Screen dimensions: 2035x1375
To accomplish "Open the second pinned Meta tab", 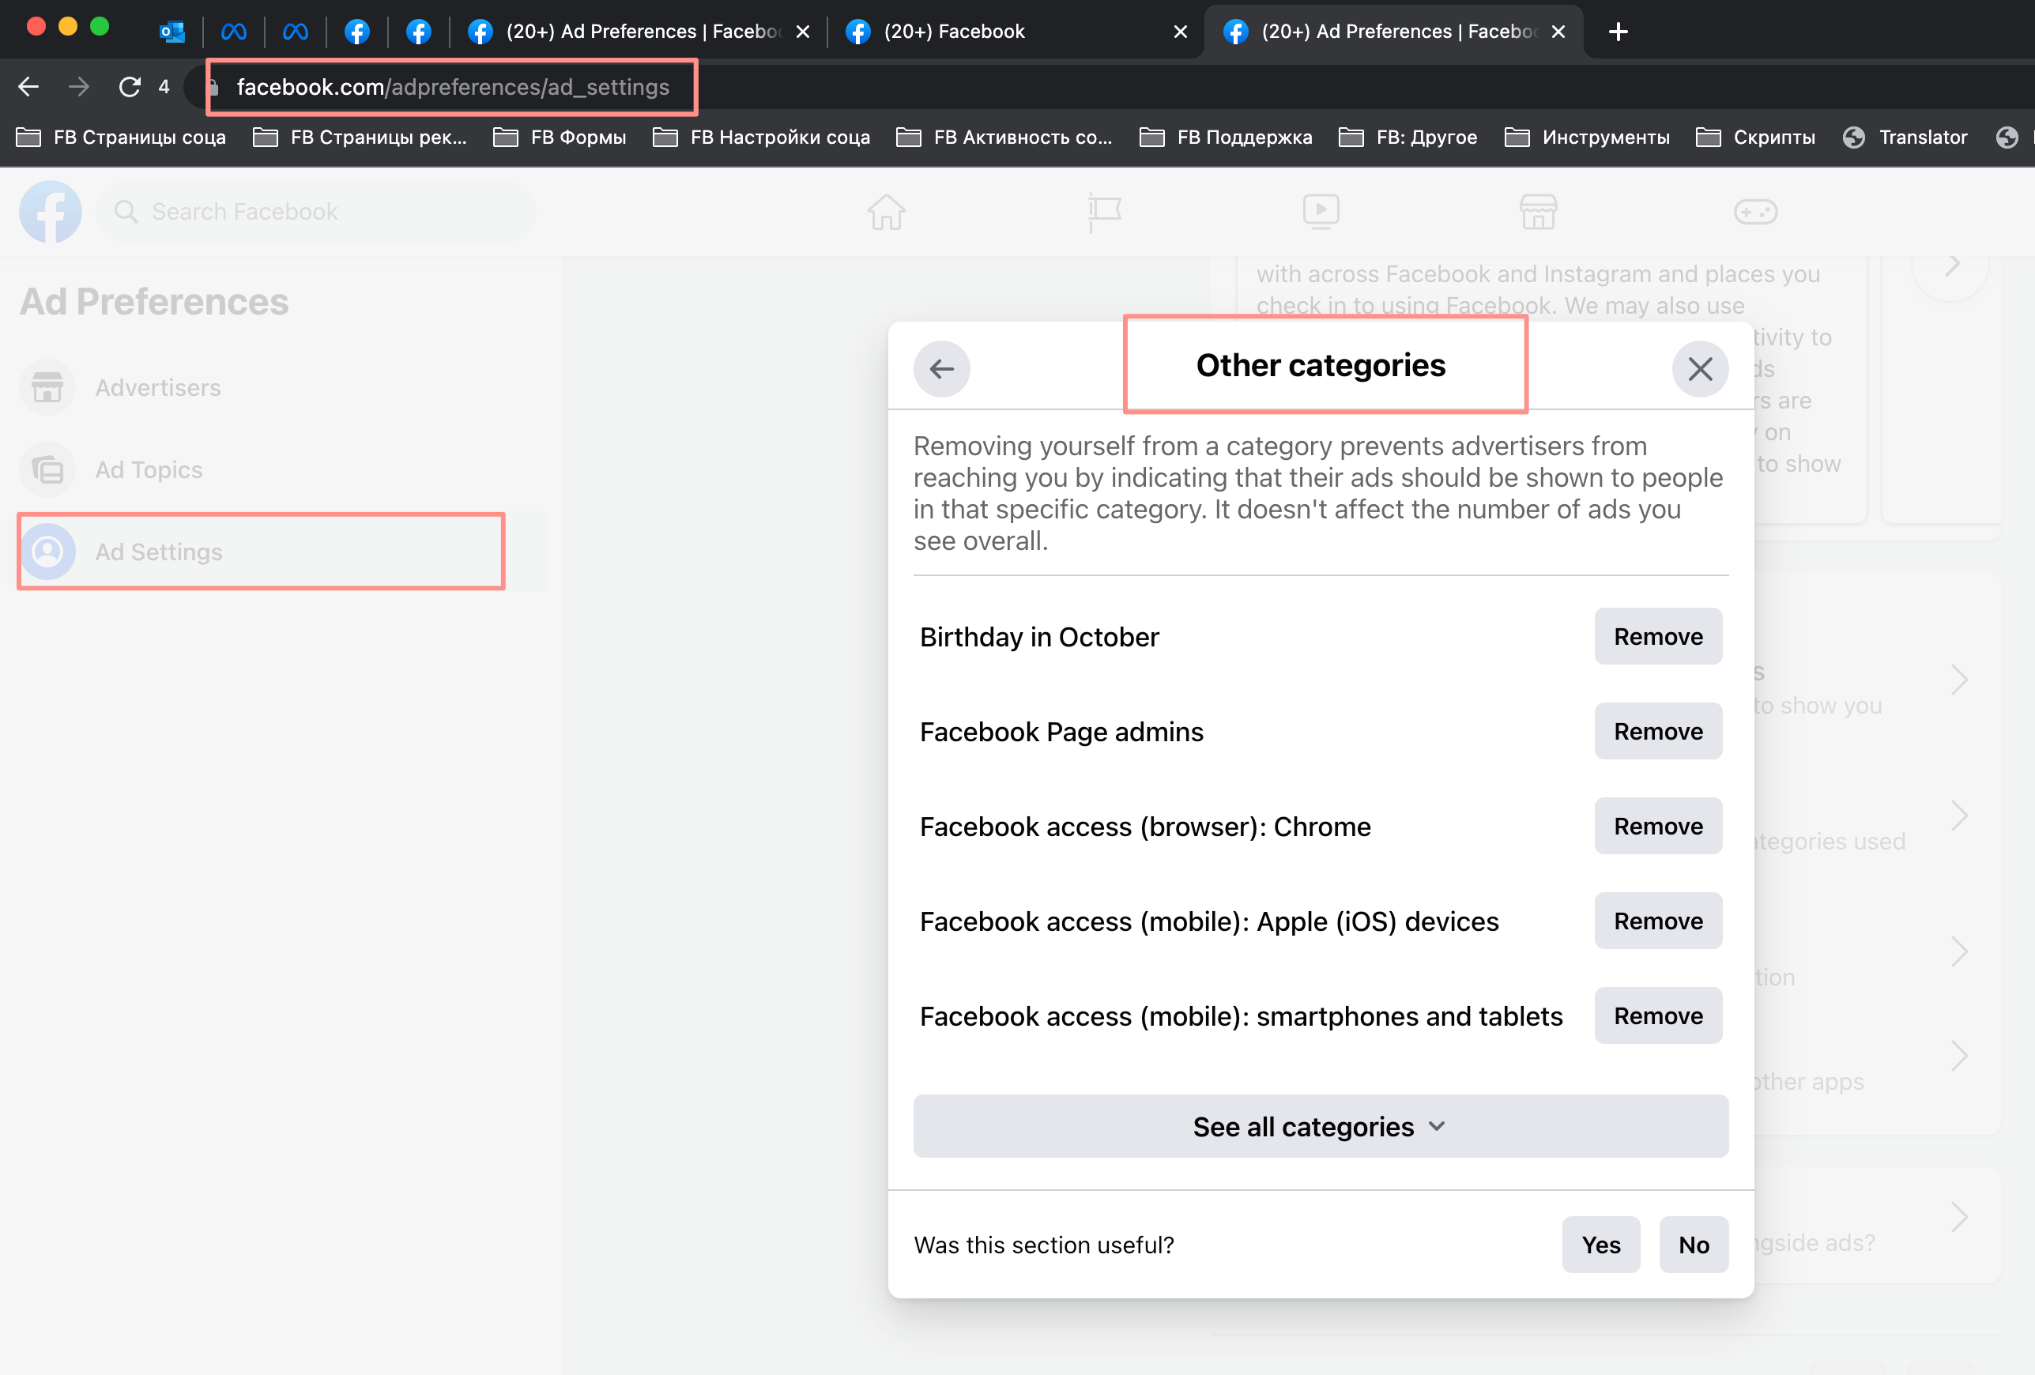I will (x=295, y=32).
